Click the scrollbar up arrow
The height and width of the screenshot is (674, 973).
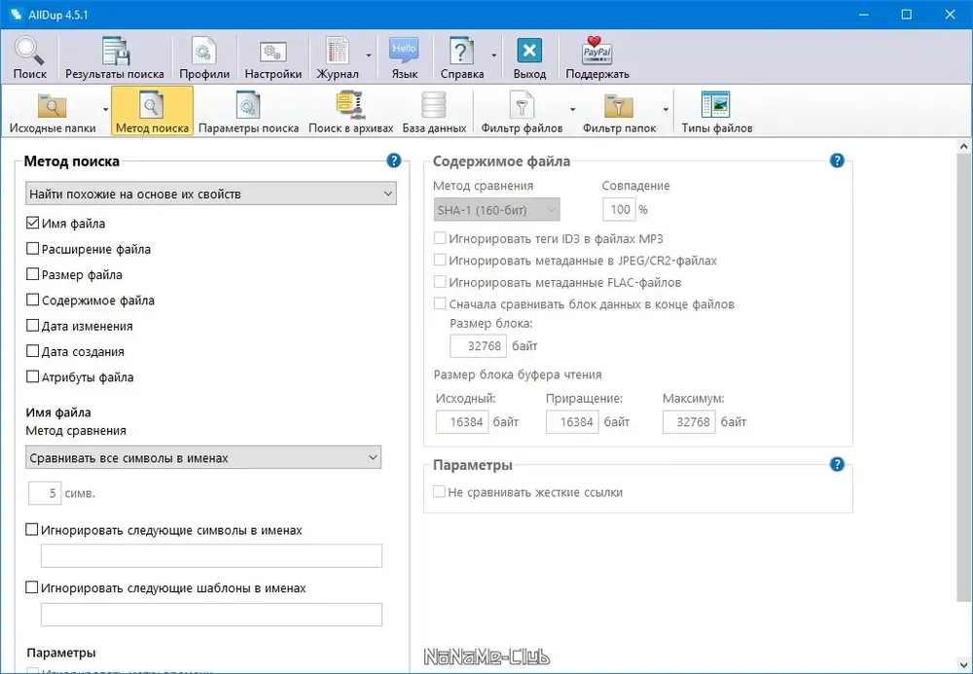point(963,146)
